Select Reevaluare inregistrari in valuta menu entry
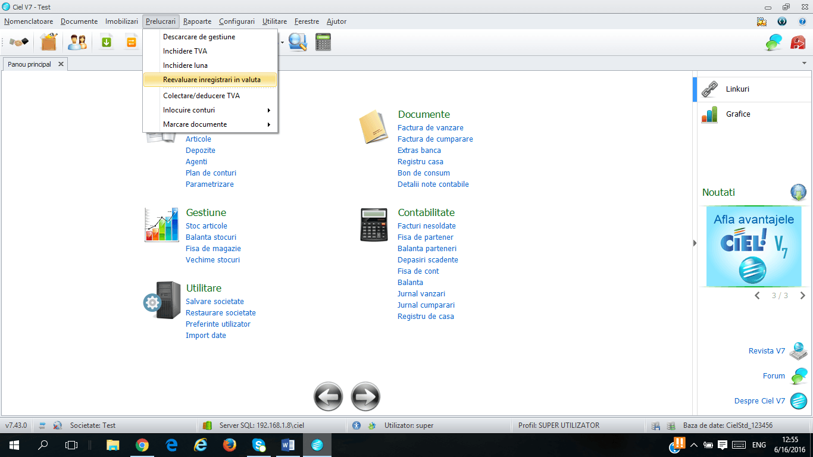The image size is (813, 457). (211, 79)
